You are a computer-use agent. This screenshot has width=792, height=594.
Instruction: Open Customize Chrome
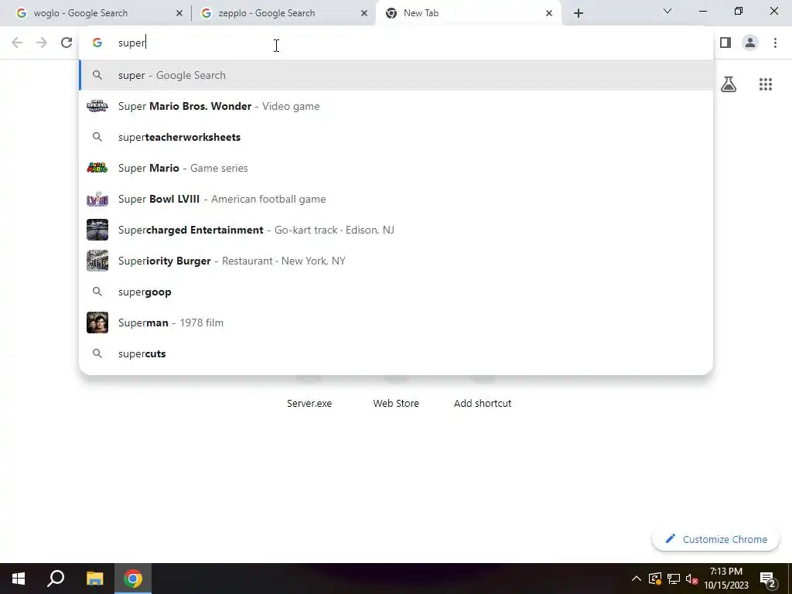tap(715, 539)
